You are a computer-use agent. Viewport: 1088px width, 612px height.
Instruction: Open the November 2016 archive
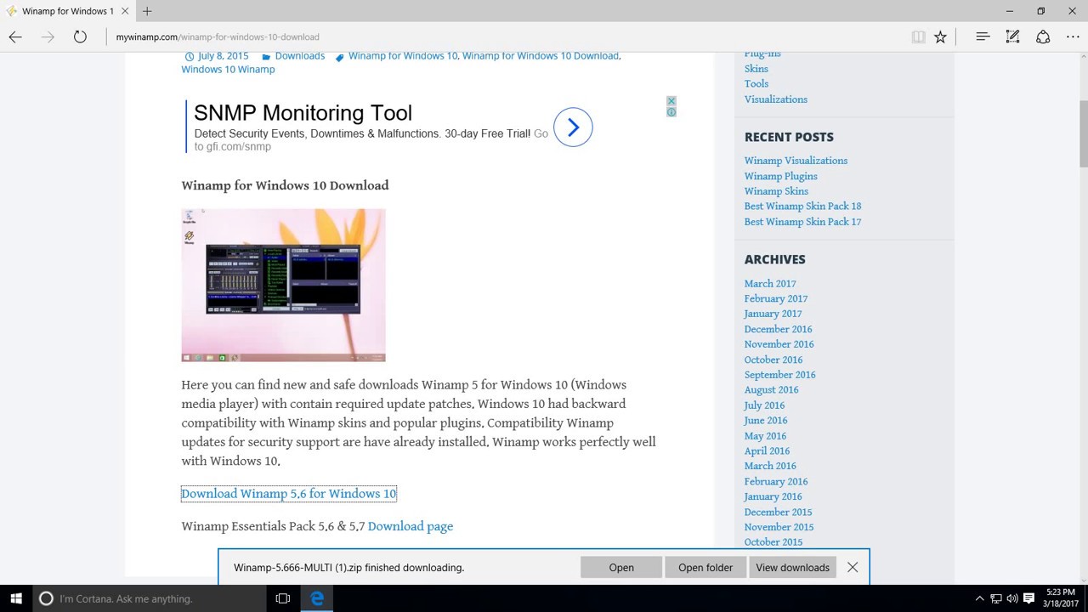pos(779,344)
